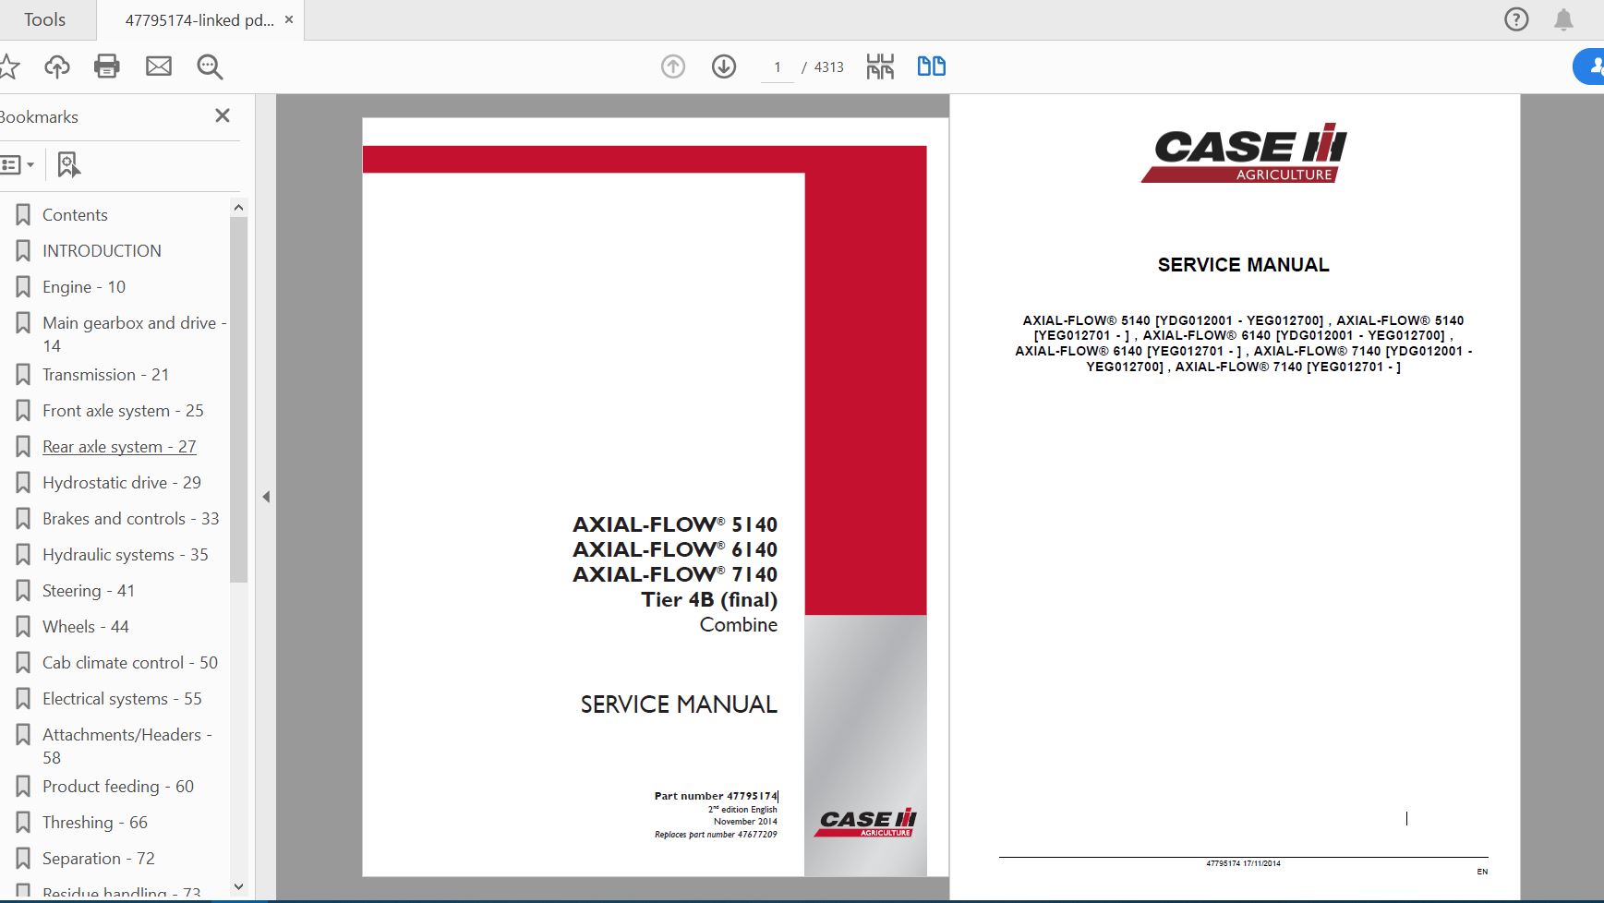The image size is (1604, 903).
Task: Close the Bookmarks panel
Action: (223, 115)
